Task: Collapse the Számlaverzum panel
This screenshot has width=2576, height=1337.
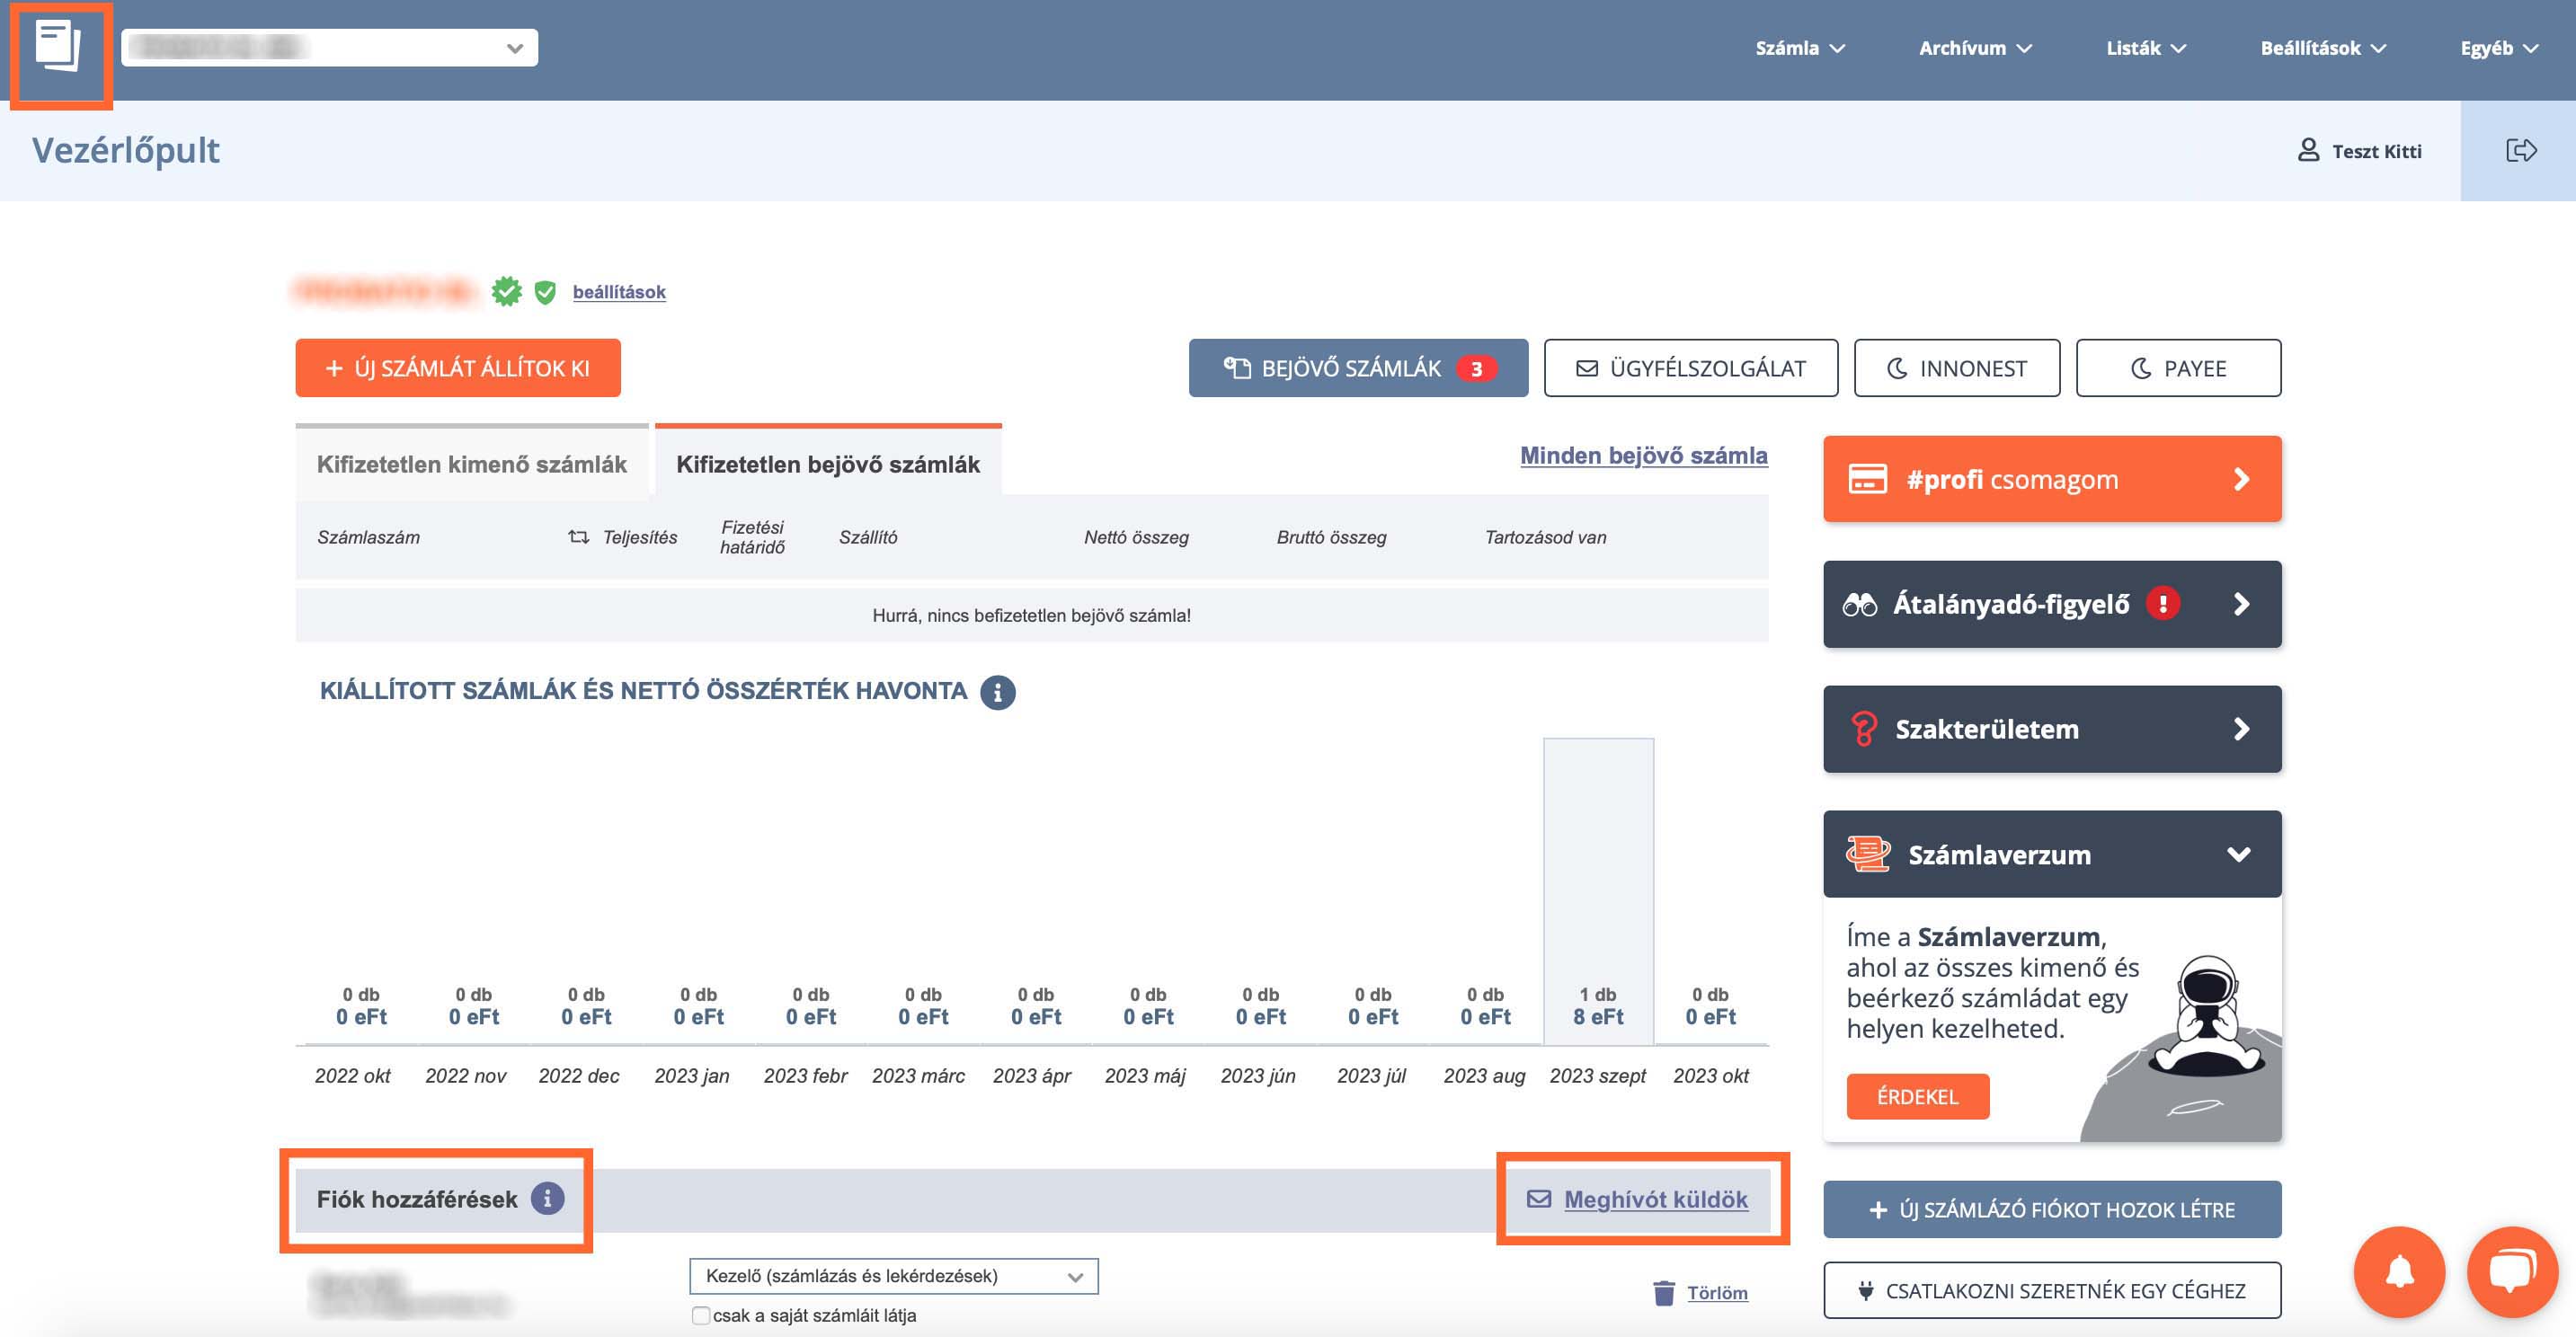Action: 2239,854
